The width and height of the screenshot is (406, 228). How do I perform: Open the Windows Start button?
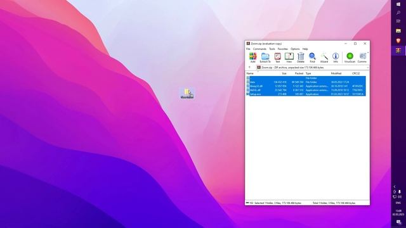[398, 4]
